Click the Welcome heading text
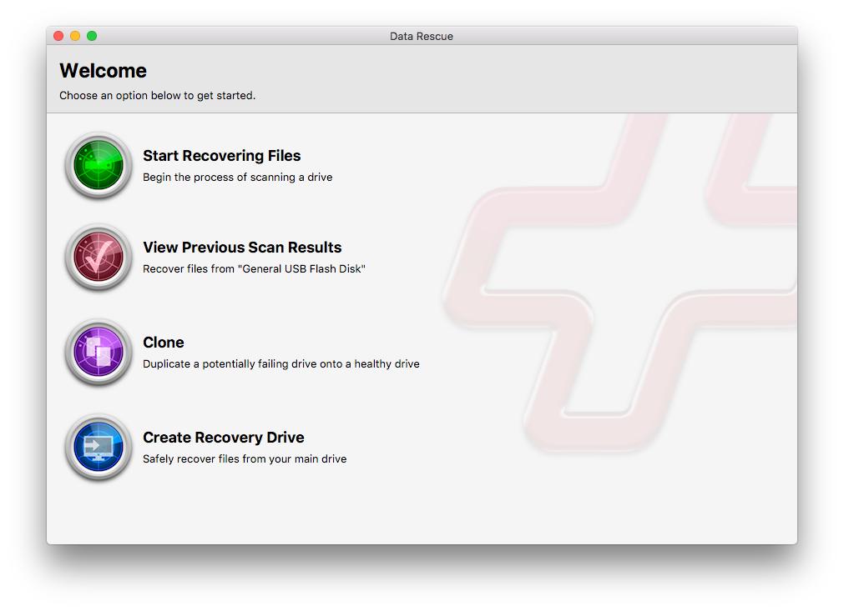This screenshot has height=611, width=844. 103,71
